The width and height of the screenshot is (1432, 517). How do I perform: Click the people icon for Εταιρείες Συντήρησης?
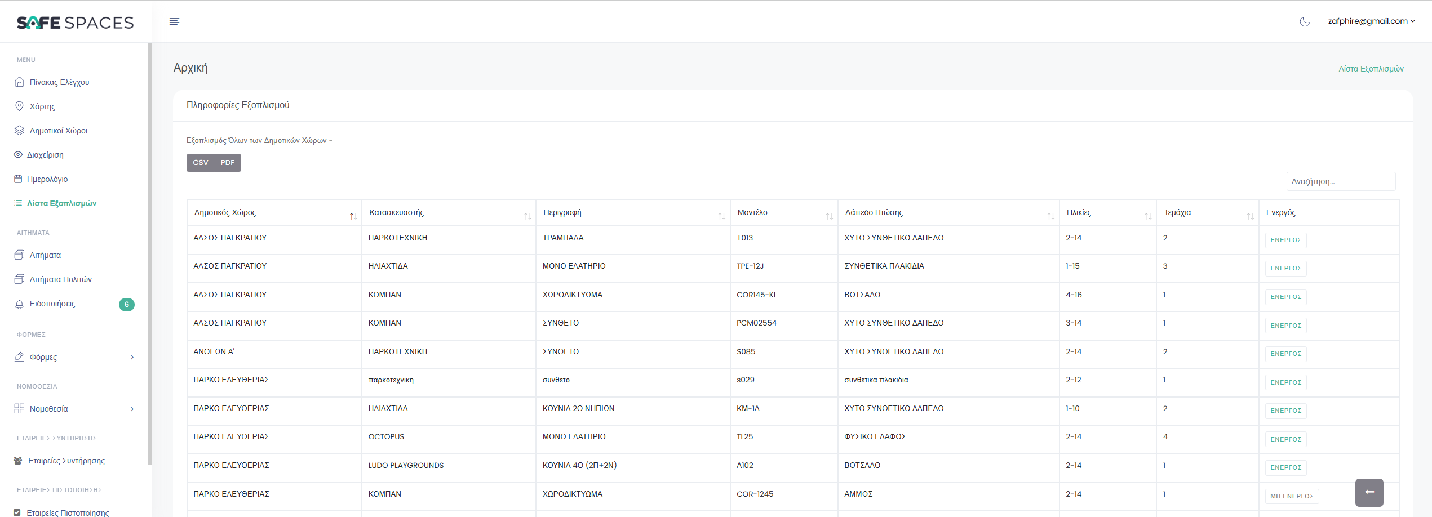(x=18, y=461)
